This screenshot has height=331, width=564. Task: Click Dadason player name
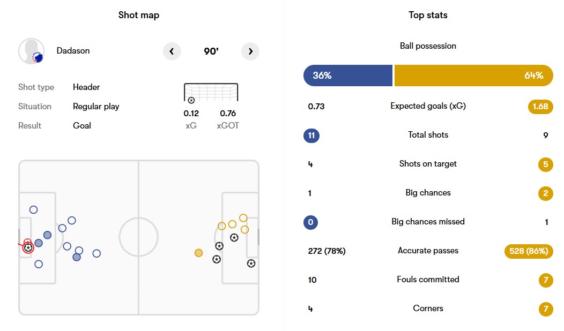point(73,51)
